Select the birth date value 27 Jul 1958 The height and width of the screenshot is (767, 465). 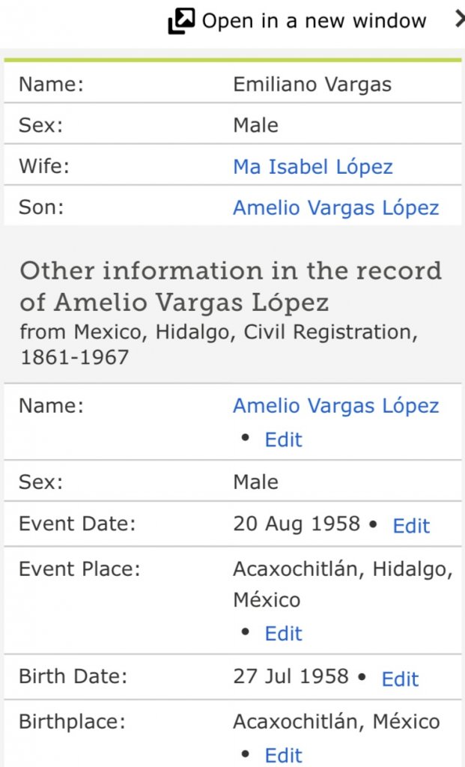291,677
